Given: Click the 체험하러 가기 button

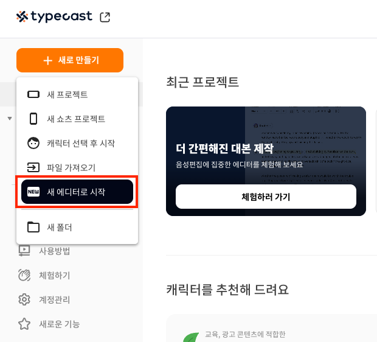Looking at the screenshot, I should [x=266, y=197].
